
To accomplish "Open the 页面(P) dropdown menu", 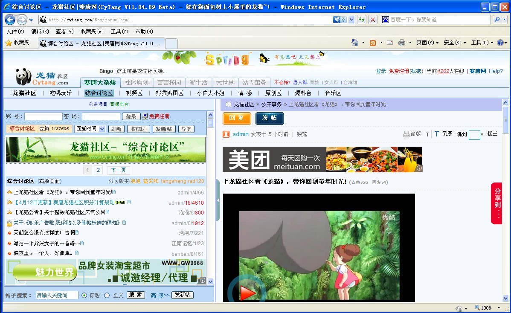I will 427,43.
